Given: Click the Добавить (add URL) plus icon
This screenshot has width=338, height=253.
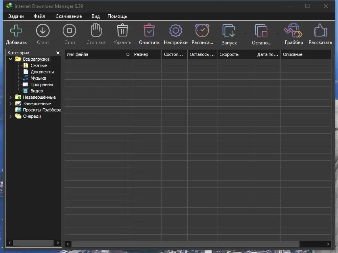Looking at the screenshot, I should click(x=16, y=31).
